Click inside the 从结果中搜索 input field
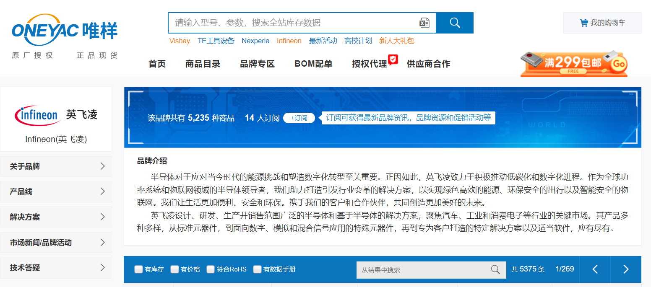The width and height of the screenshot is (651, 287). pyautogui.click(x=422, y=270)
